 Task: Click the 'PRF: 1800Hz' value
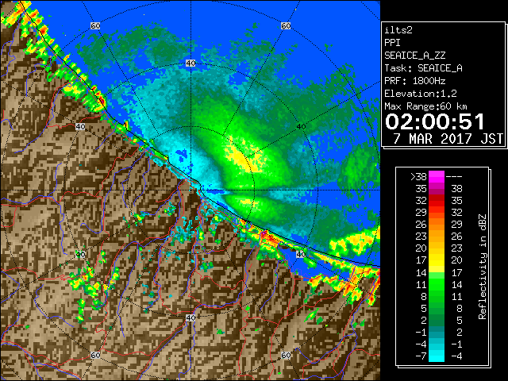click(x=414, y=81)
